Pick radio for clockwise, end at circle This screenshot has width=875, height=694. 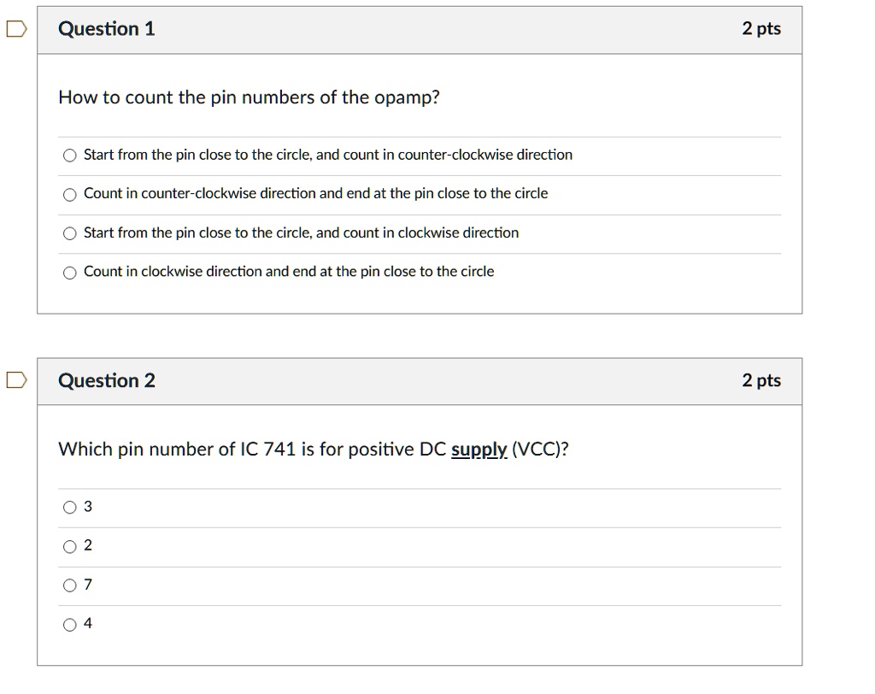click(x=70, y=273)
